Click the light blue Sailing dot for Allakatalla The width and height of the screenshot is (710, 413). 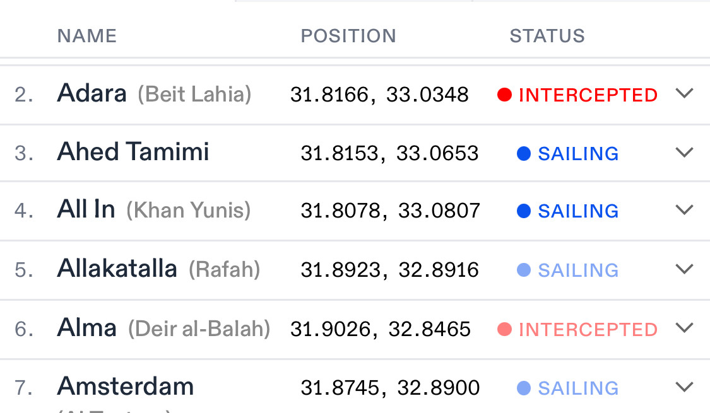coord(524,270)
